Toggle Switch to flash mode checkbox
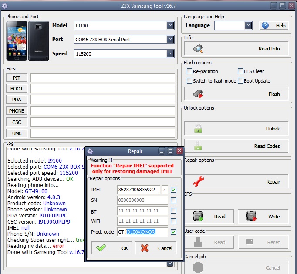The image size is (297, 274). pyautogui.click(x=189, y=80)
